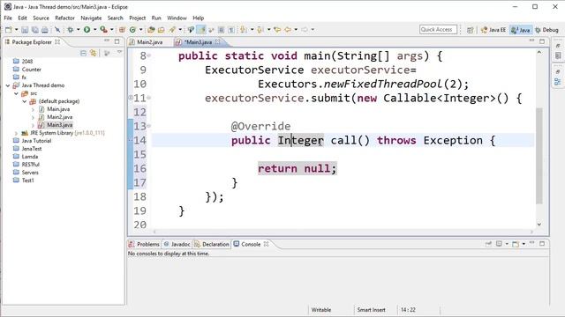This screenshot has height=317, width=565.
Task: Maximize the Console panel
Action: coord(542,244)
